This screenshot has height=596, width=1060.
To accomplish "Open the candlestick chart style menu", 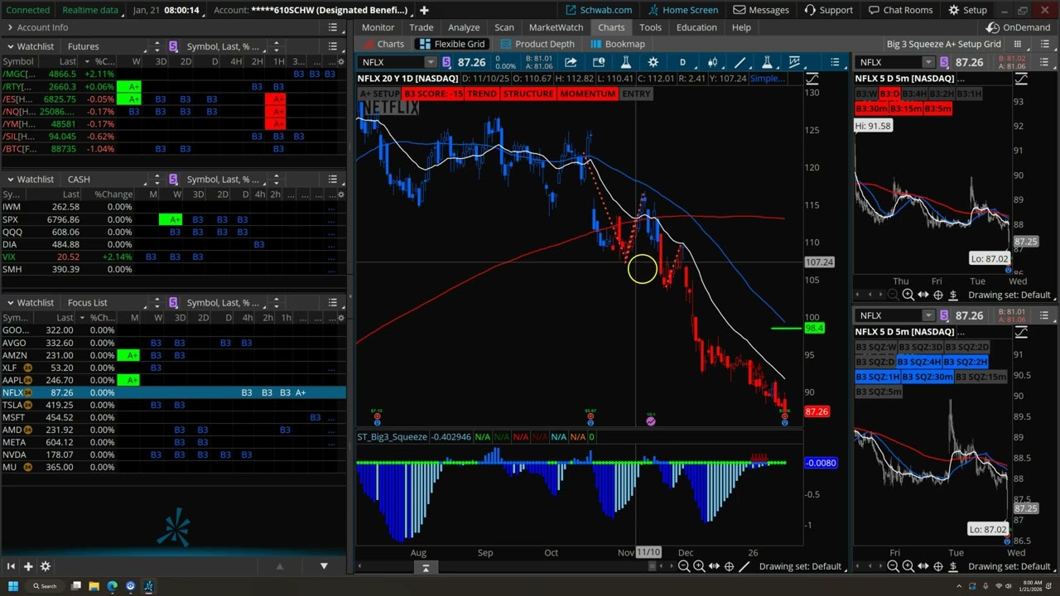I will (x=712, y=62).
